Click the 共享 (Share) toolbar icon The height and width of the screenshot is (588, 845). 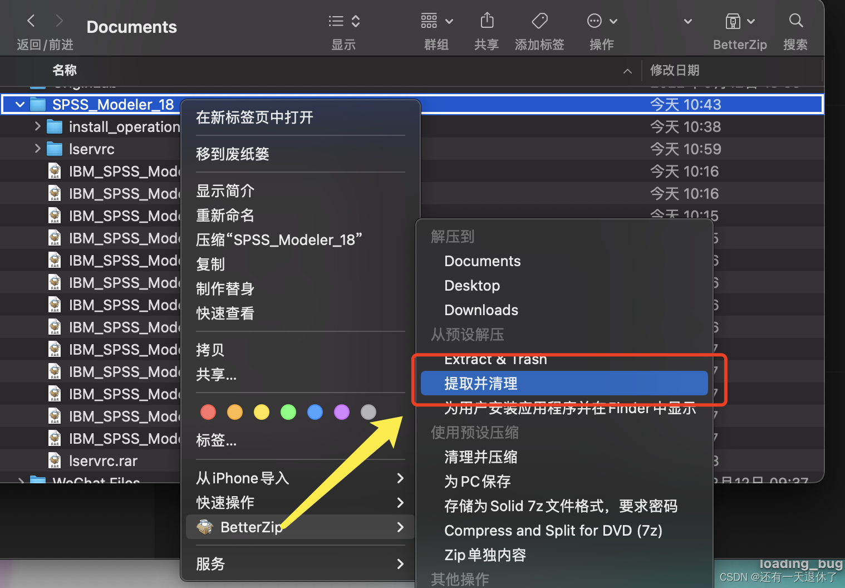point(486,21)
